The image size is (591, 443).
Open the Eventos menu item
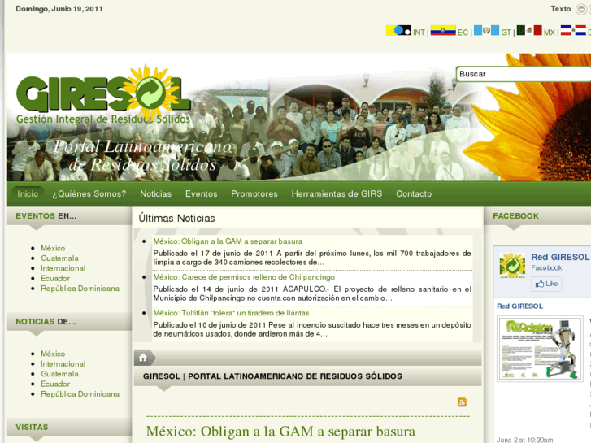202,193
